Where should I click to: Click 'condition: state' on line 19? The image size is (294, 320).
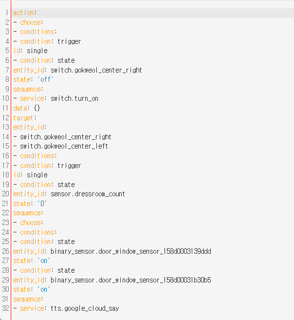(x=47, y=185)
